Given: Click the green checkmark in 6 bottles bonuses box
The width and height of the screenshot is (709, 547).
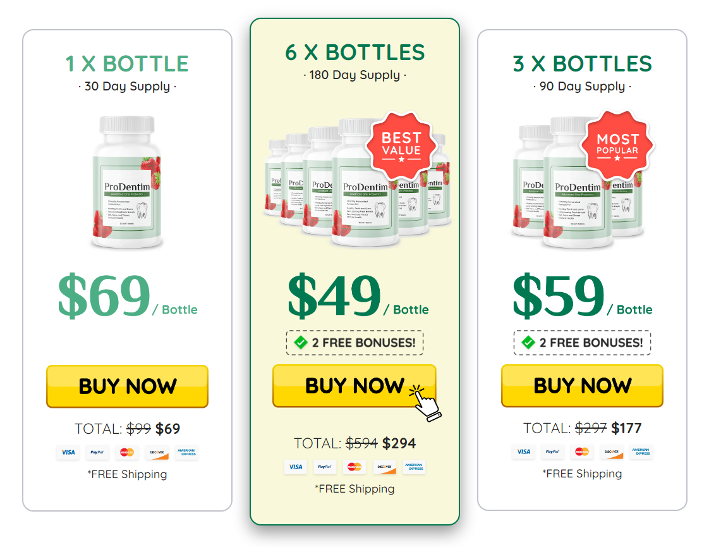Looking at the screenshot, I should (301, 343).
